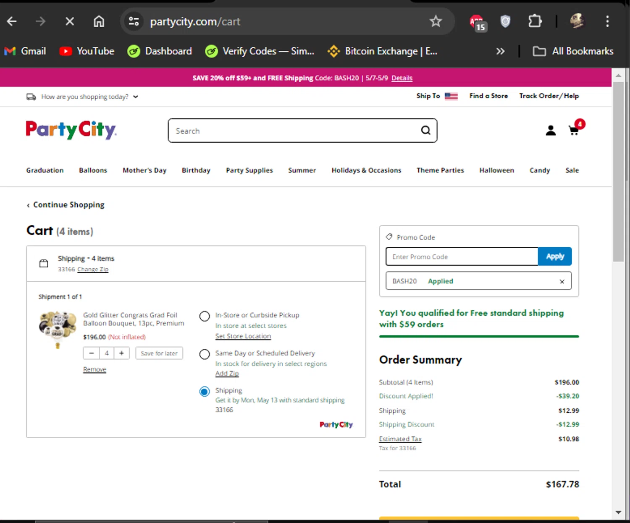Open the Balloons menu
Image resolution: width=630 pixels, height=523 pixels.
point(93,170)
